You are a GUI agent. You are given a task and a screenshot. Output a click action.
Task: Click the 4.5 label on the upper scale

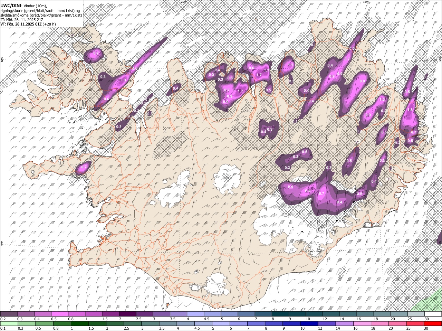(206, 319)
